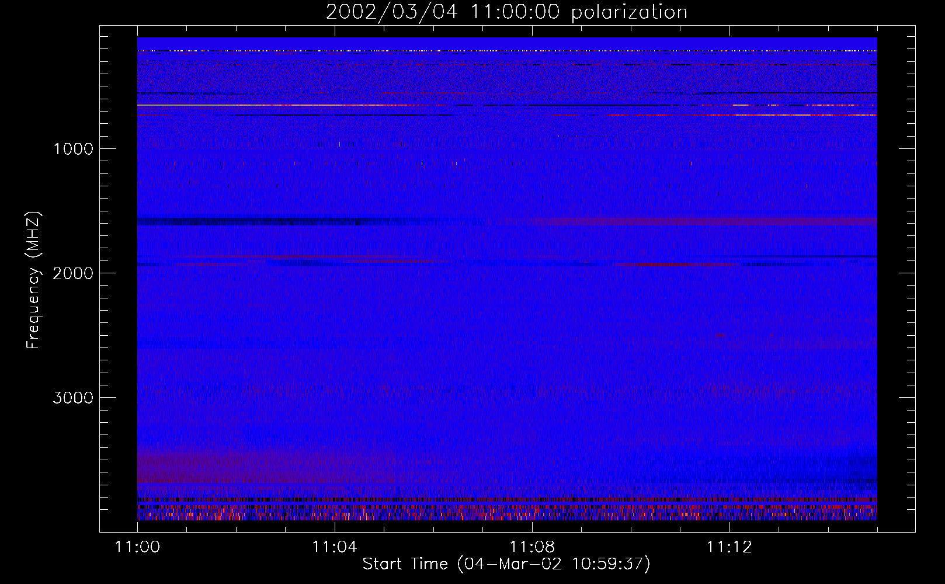This screenshot has width=945, height=584.
Task: Click the dark blue patch in the lower-right spectrogram corner
Action: pyautogui.click(x=859, y=473)
